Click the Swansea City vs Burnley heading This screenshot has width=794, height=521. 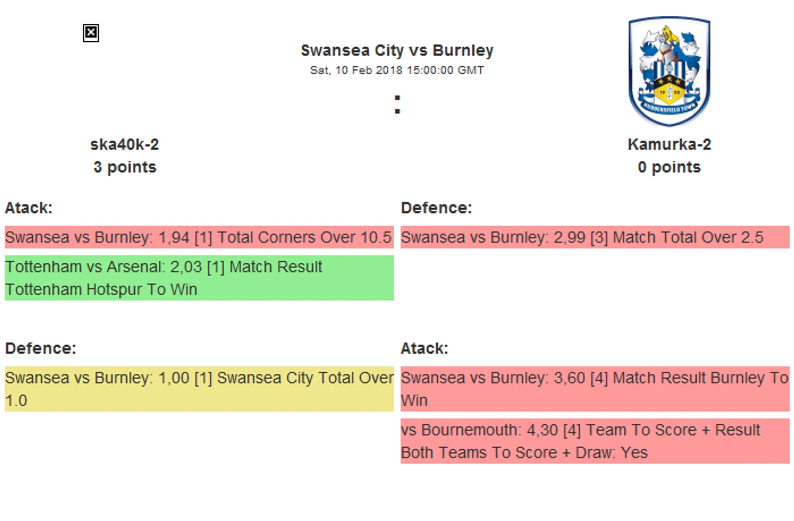(397, 51)
